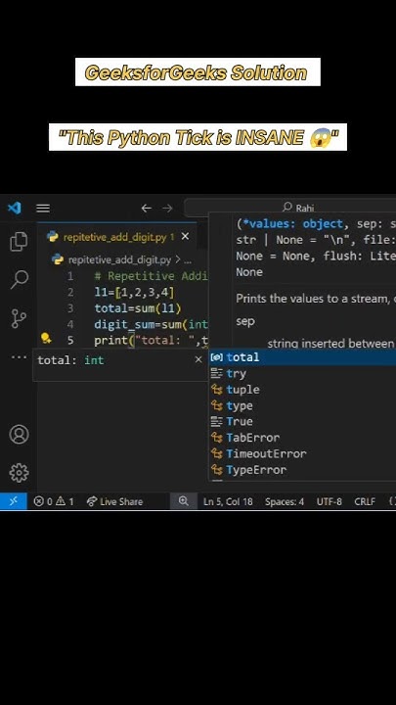Open the Explorer view icon
This screenshot has height=705, width=396.
19,242
